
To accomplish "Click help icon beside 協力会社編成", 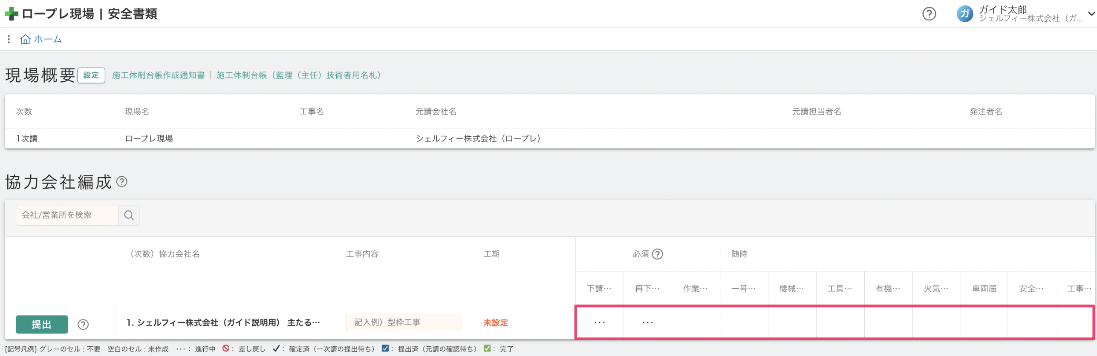I will 122,182.
